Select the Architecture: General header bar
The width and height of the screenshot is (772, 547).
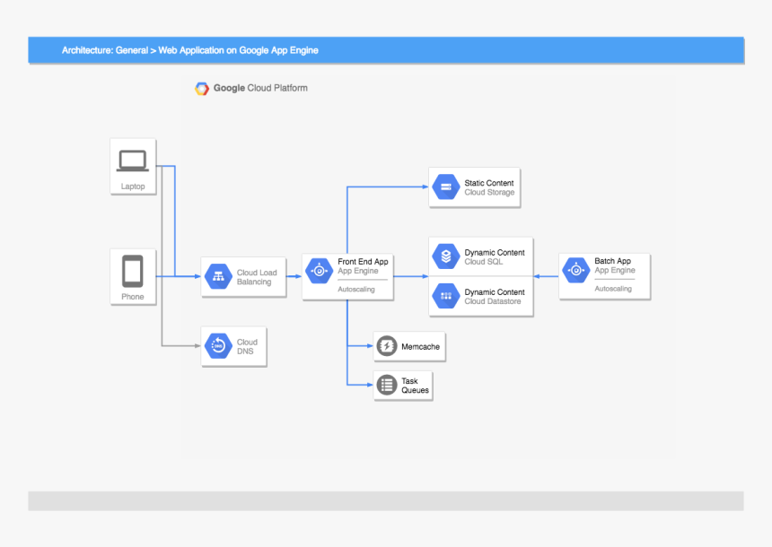[386, 50]
